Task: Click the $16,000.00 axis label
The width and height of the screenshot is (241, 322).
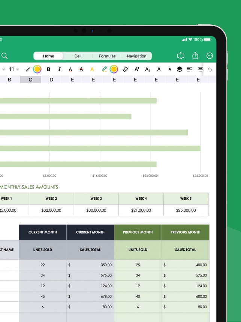Action: point(100,176)
